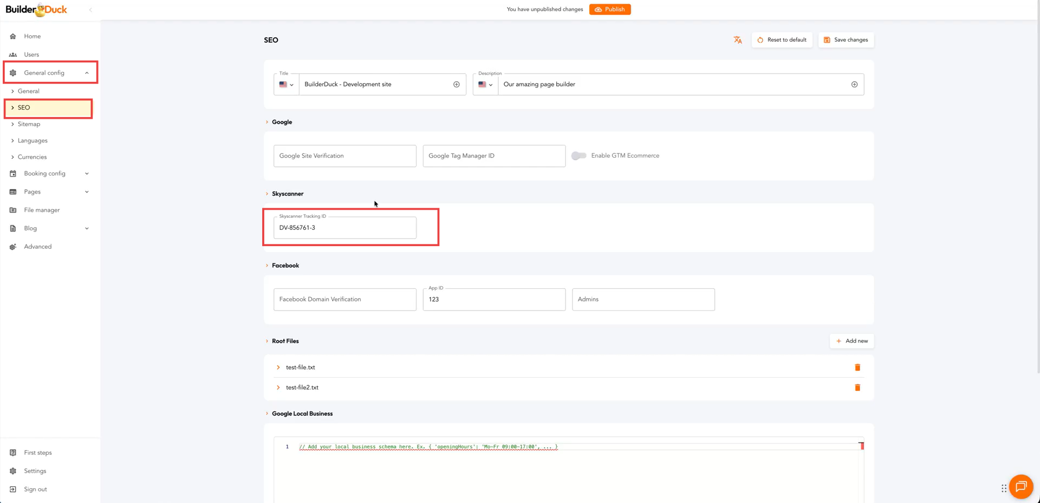Image resolution: width=1040 pixels, height=503 pixels.
Task: Delete test-file.txt with its trash icon
Action: pos(857,367)
